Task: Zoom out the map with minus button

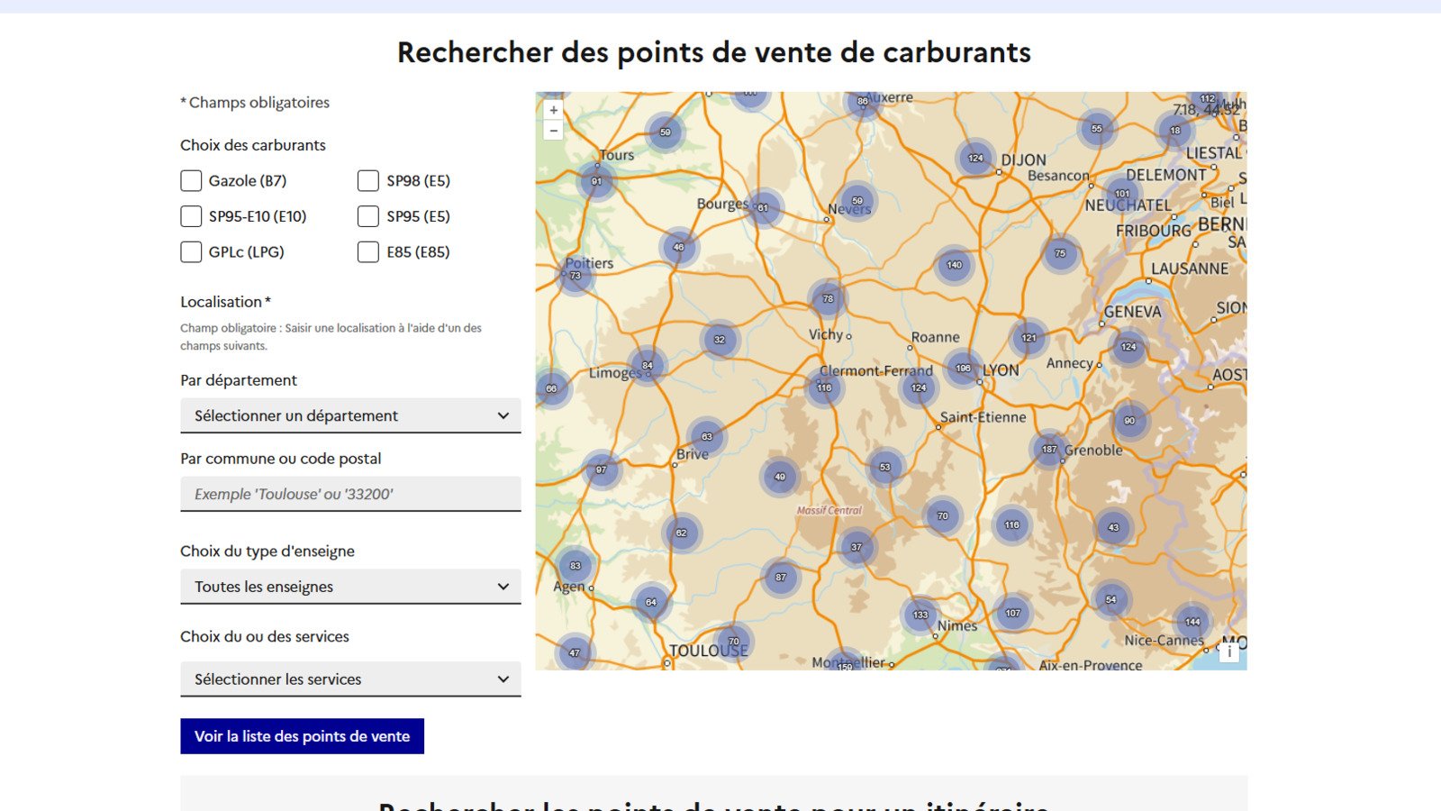Action: tap(553, 131)
